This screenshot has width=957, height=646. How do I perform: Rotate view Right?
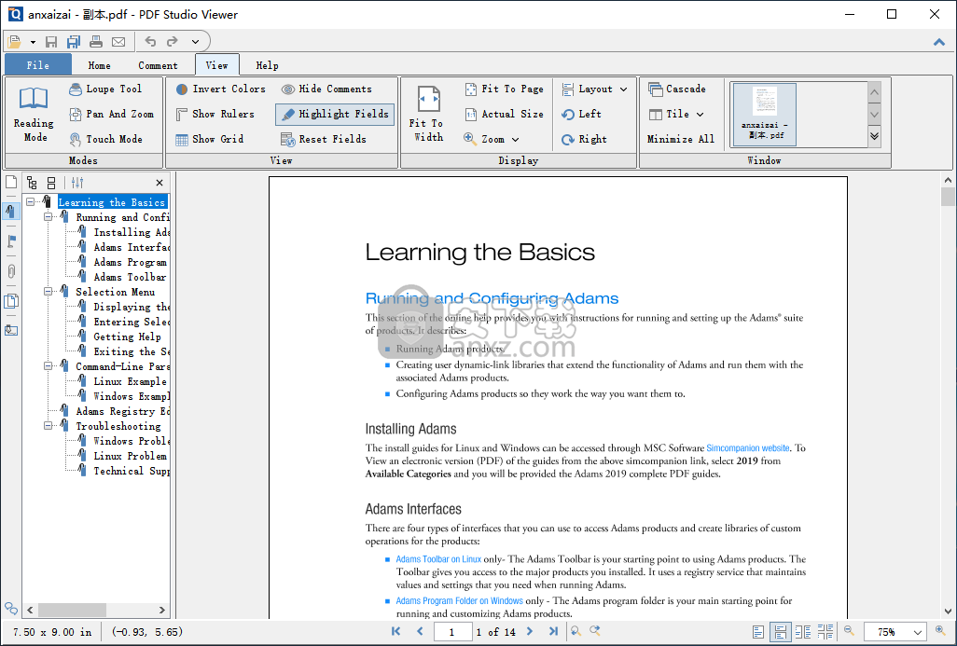(x=584, y=139)
